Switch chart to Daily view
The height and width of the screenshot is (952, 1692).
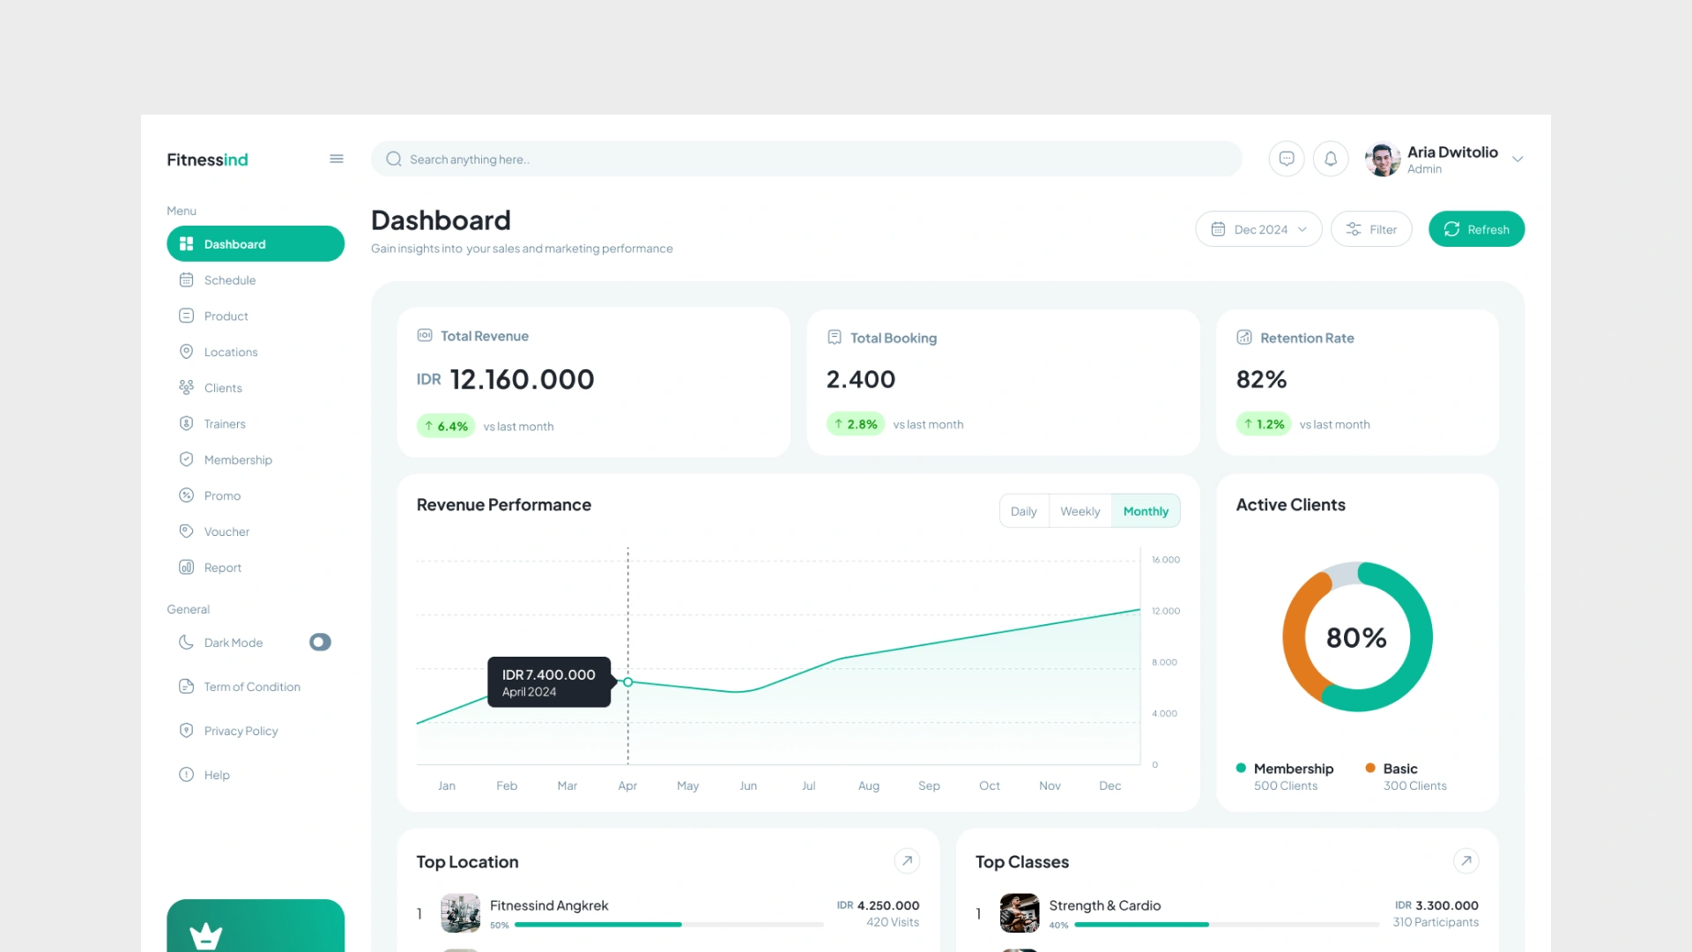1024,511
